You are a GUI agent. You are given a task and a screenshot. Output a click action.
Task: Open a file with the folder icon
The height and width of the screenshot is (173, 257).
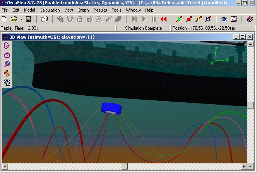pos(14,19)
